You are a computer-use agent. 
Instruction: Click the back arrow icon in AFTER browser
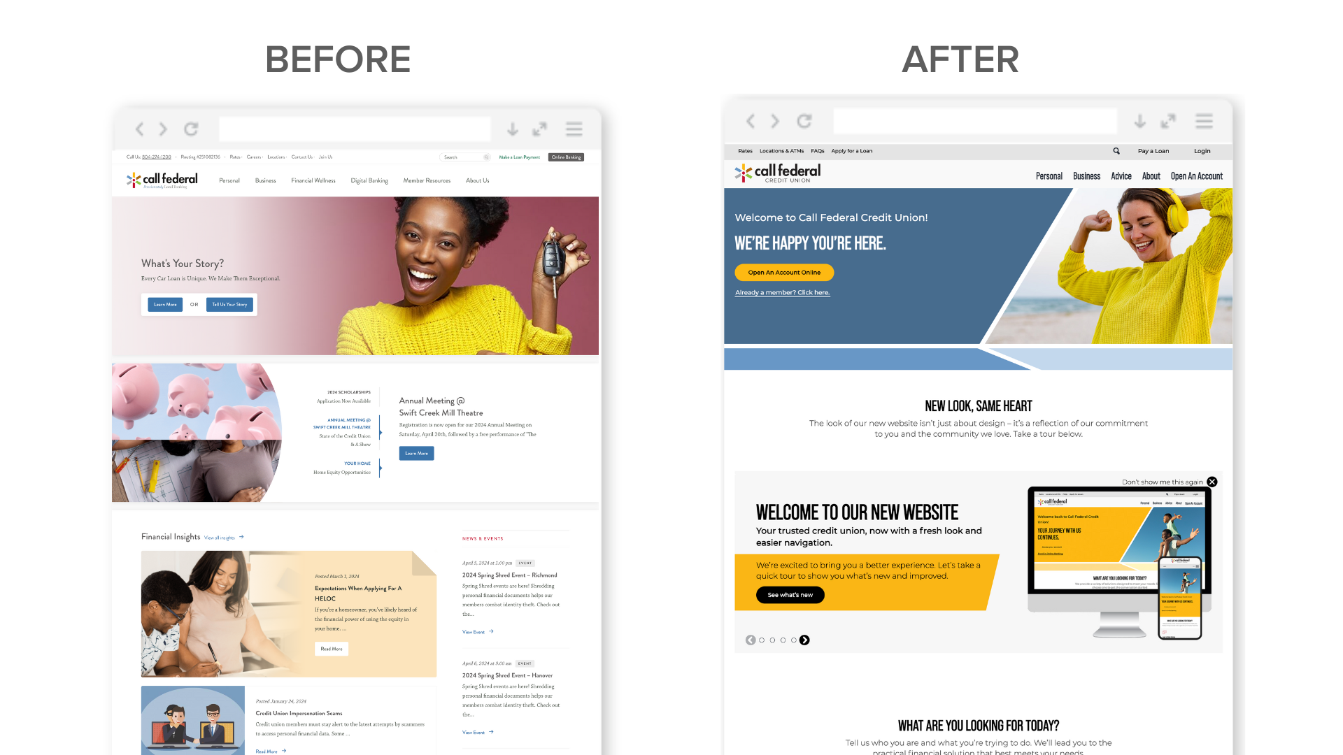(x=750, y=122)
